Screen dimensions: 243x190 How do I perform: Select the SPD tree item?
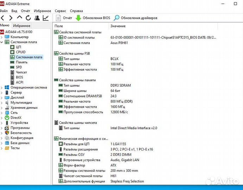click(x=19, y=67)
